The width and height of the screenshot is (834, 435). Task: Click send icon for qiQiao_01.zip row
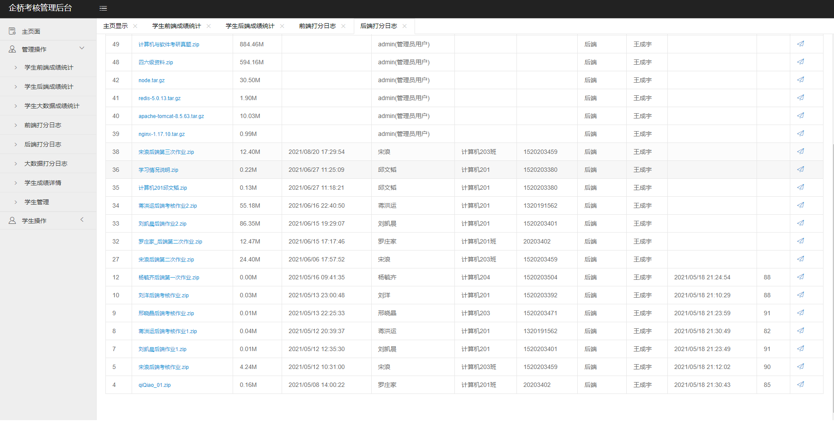pos(800,384)
